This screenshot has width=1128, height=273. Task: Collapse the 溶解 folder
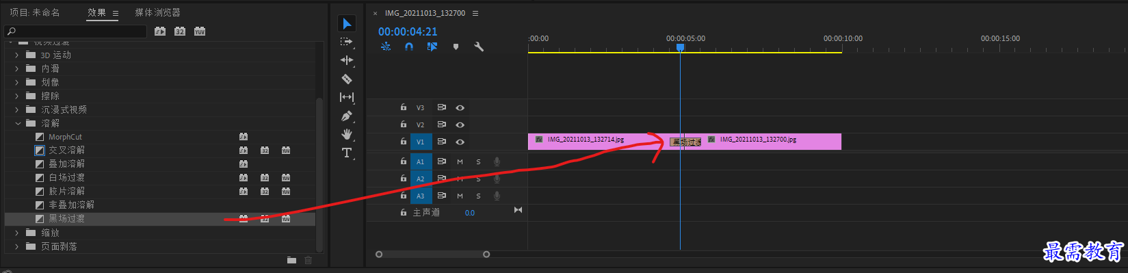[17, 123]
